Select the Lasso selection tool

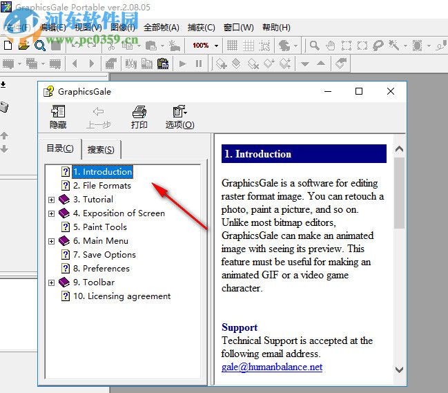pos(378,45)
